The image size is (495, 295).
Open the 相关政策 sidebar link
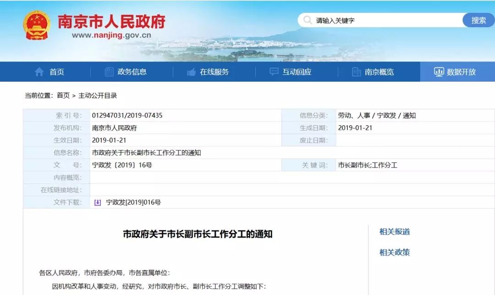[394, 252]
